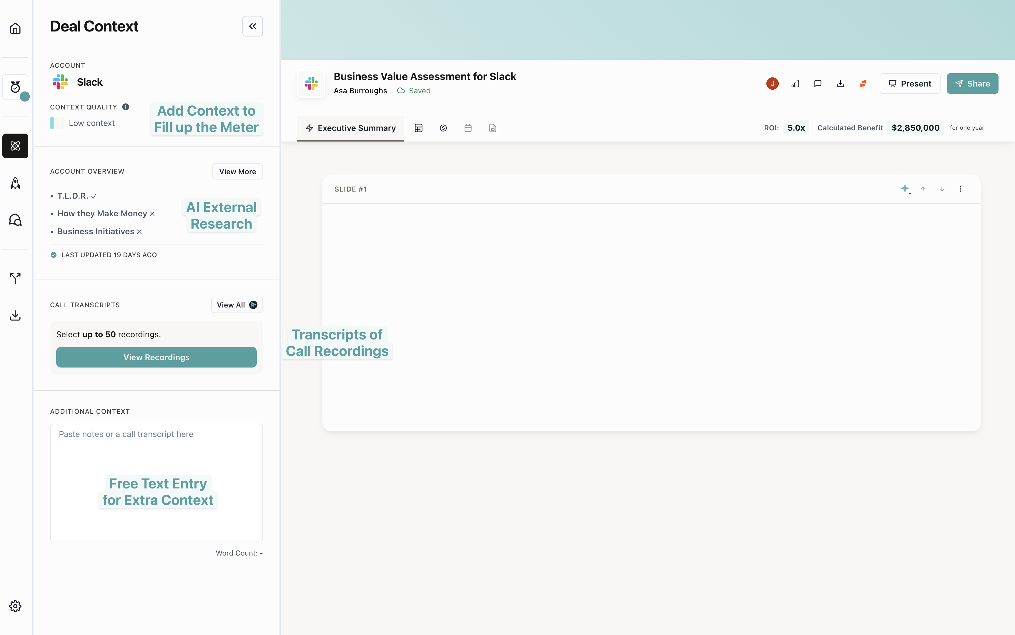Select the Executive Summary tab
The image size is (1015, 635).
tap(350, 128)
